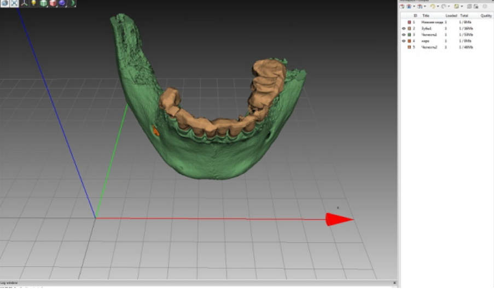Screen dimensions: 494x289
Task: Sort by the Loaded column header
Action: [451, 16]
